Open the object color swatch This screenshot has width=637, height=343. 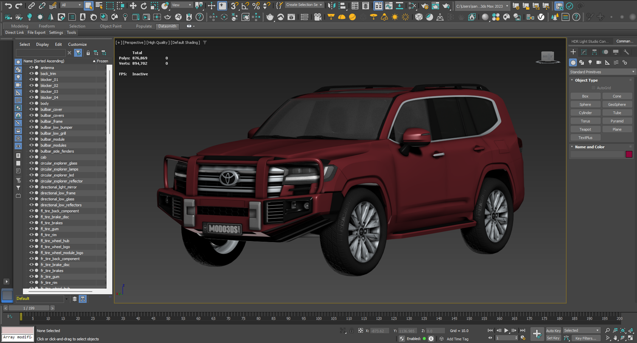(629, 154)
